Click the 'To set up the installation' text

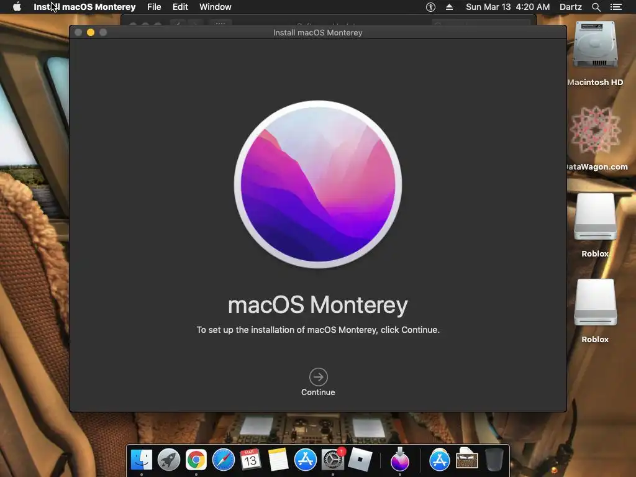[318, 330]
